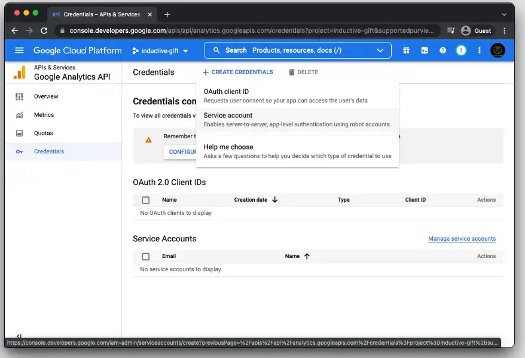The image size is (525, 358).
Task: Click the OAuth Name column header
Action: tap(169, 200)
